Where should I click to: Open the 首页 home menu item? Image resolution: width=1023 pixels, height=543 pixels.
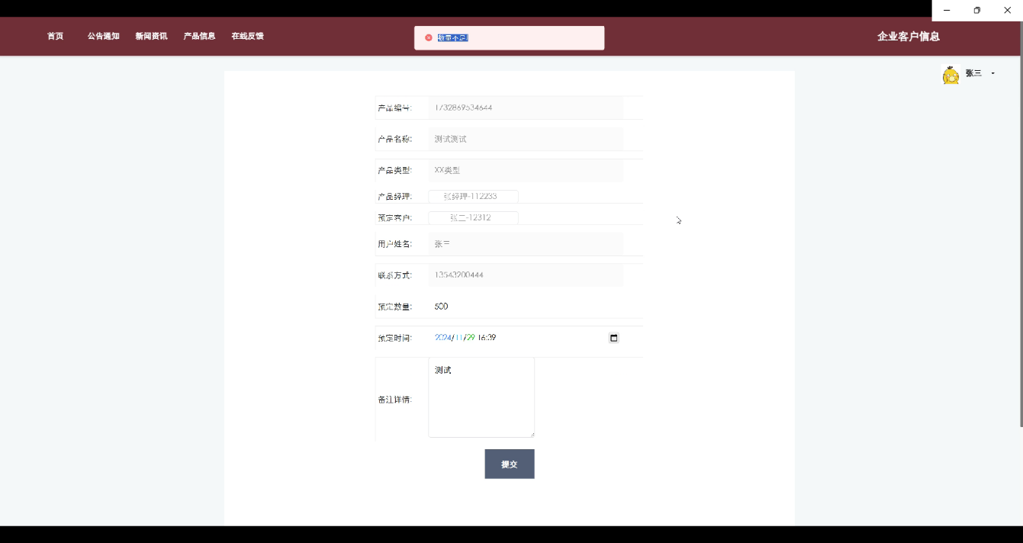click(55, 36)
